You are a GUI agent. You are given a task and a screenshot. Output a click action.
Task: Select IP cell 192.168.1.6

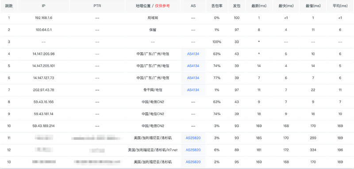(43, 18)
